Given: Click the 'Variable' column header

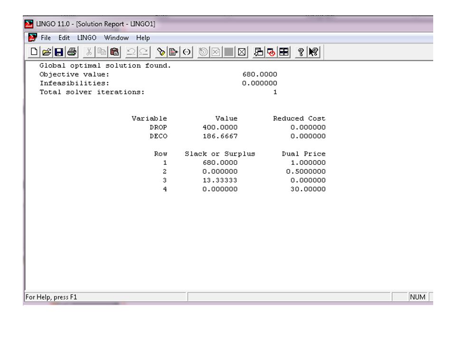Looking at the screenshot, I should click(x=149, y=119).
